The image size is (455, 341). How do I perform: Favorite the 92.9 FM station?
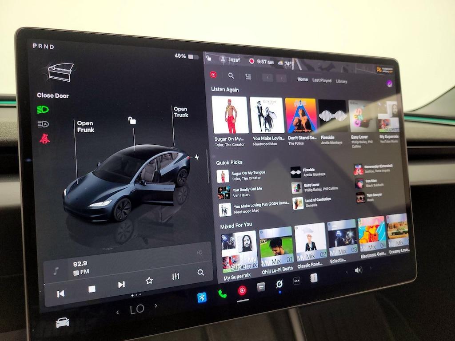(x=149, y=280)
